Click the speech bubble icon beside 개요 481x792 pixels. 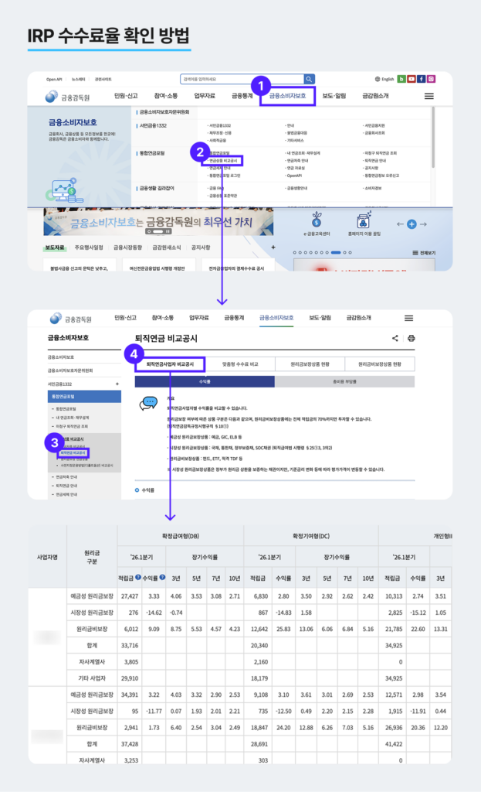148,403
